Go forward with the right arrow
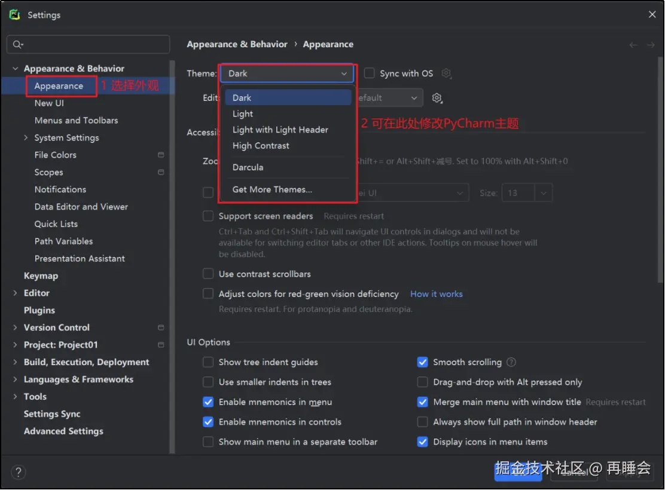 [651, 45]
